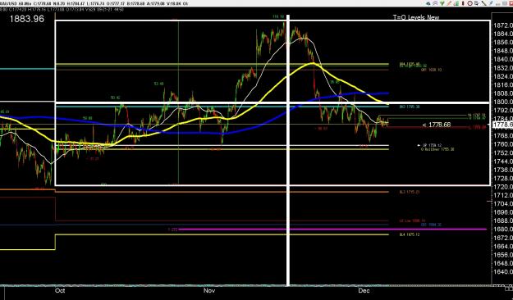Screen dimensions: 513x300
Task: Click the '1.272' magenta extension label
Action: point(172,230)
